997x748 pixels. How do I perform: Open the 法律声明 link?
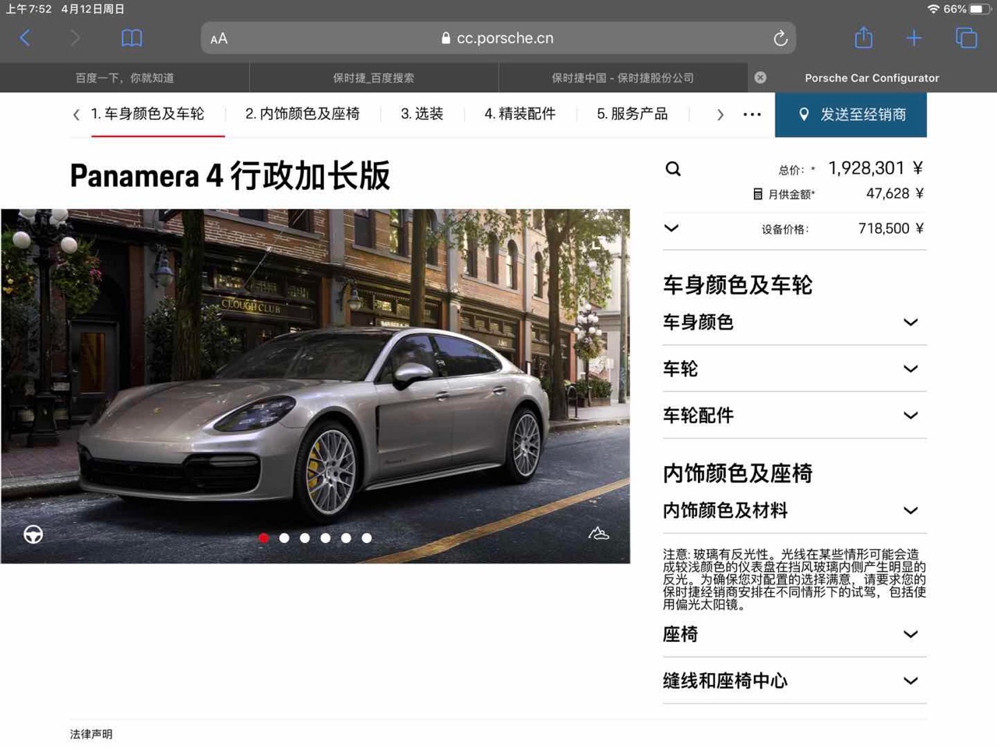(91, 734)
